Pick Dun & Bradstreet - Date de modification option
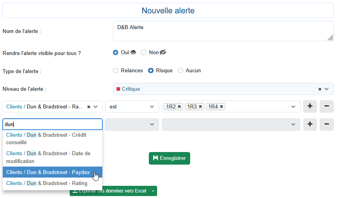Image resolution: width=337 pixels, height=198 pixels. tap(52, 157)
